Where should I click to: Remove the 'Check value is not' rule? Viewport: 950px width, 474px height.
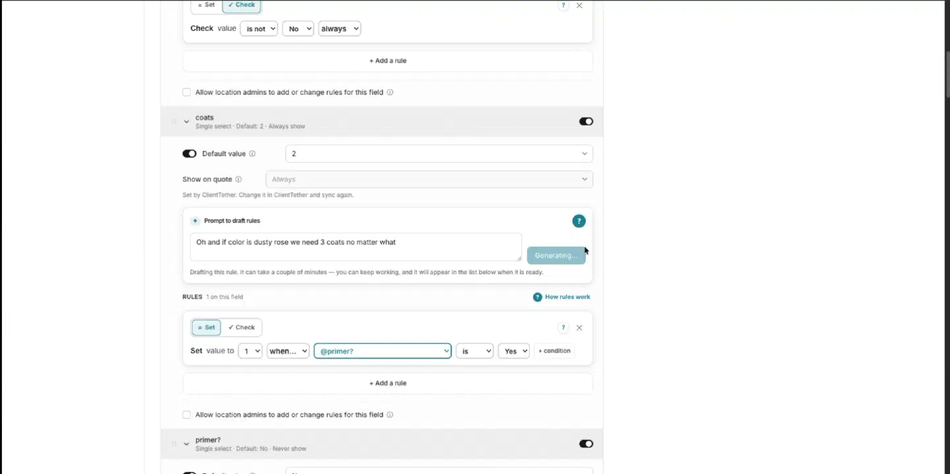(579, 5)
